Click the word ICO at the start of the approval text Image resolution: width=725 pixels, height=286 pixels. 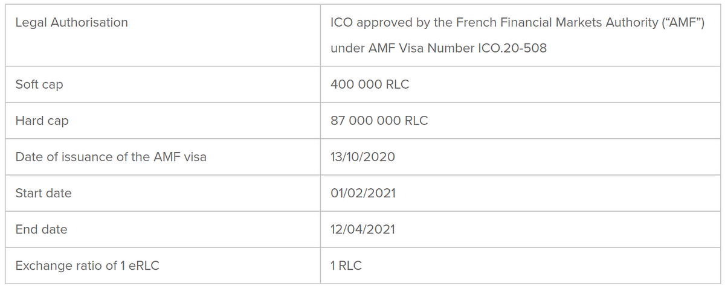click(x=341, y=22)
